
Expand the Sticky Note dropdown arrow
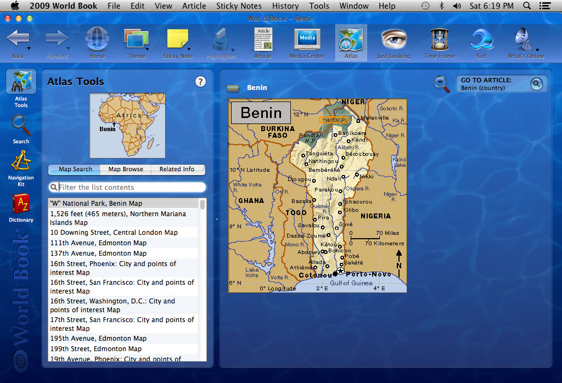[189, 49]
